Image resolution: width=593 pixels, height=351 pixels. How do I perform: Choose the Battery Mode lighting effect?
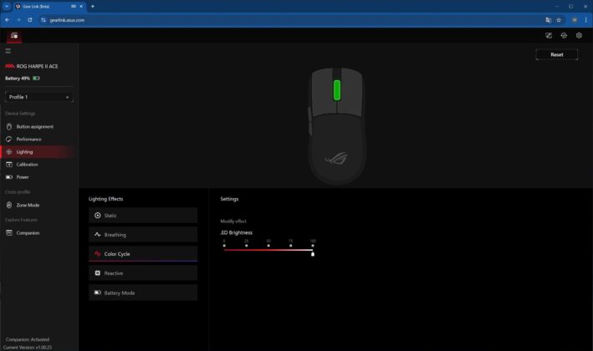tap(143, 292)
